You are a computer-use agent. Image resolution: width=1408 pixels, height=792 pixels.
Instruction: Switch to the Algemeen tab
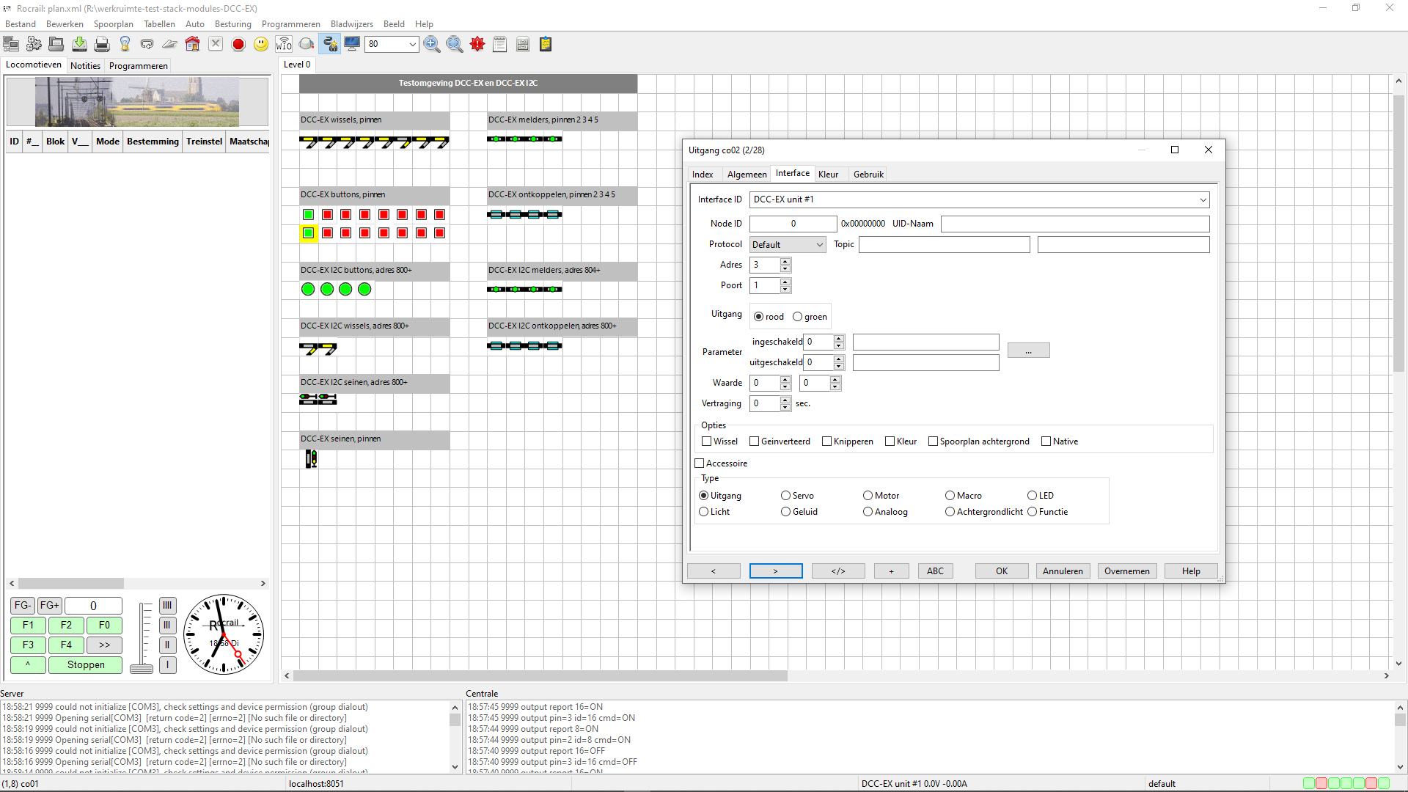coord(747,175)
